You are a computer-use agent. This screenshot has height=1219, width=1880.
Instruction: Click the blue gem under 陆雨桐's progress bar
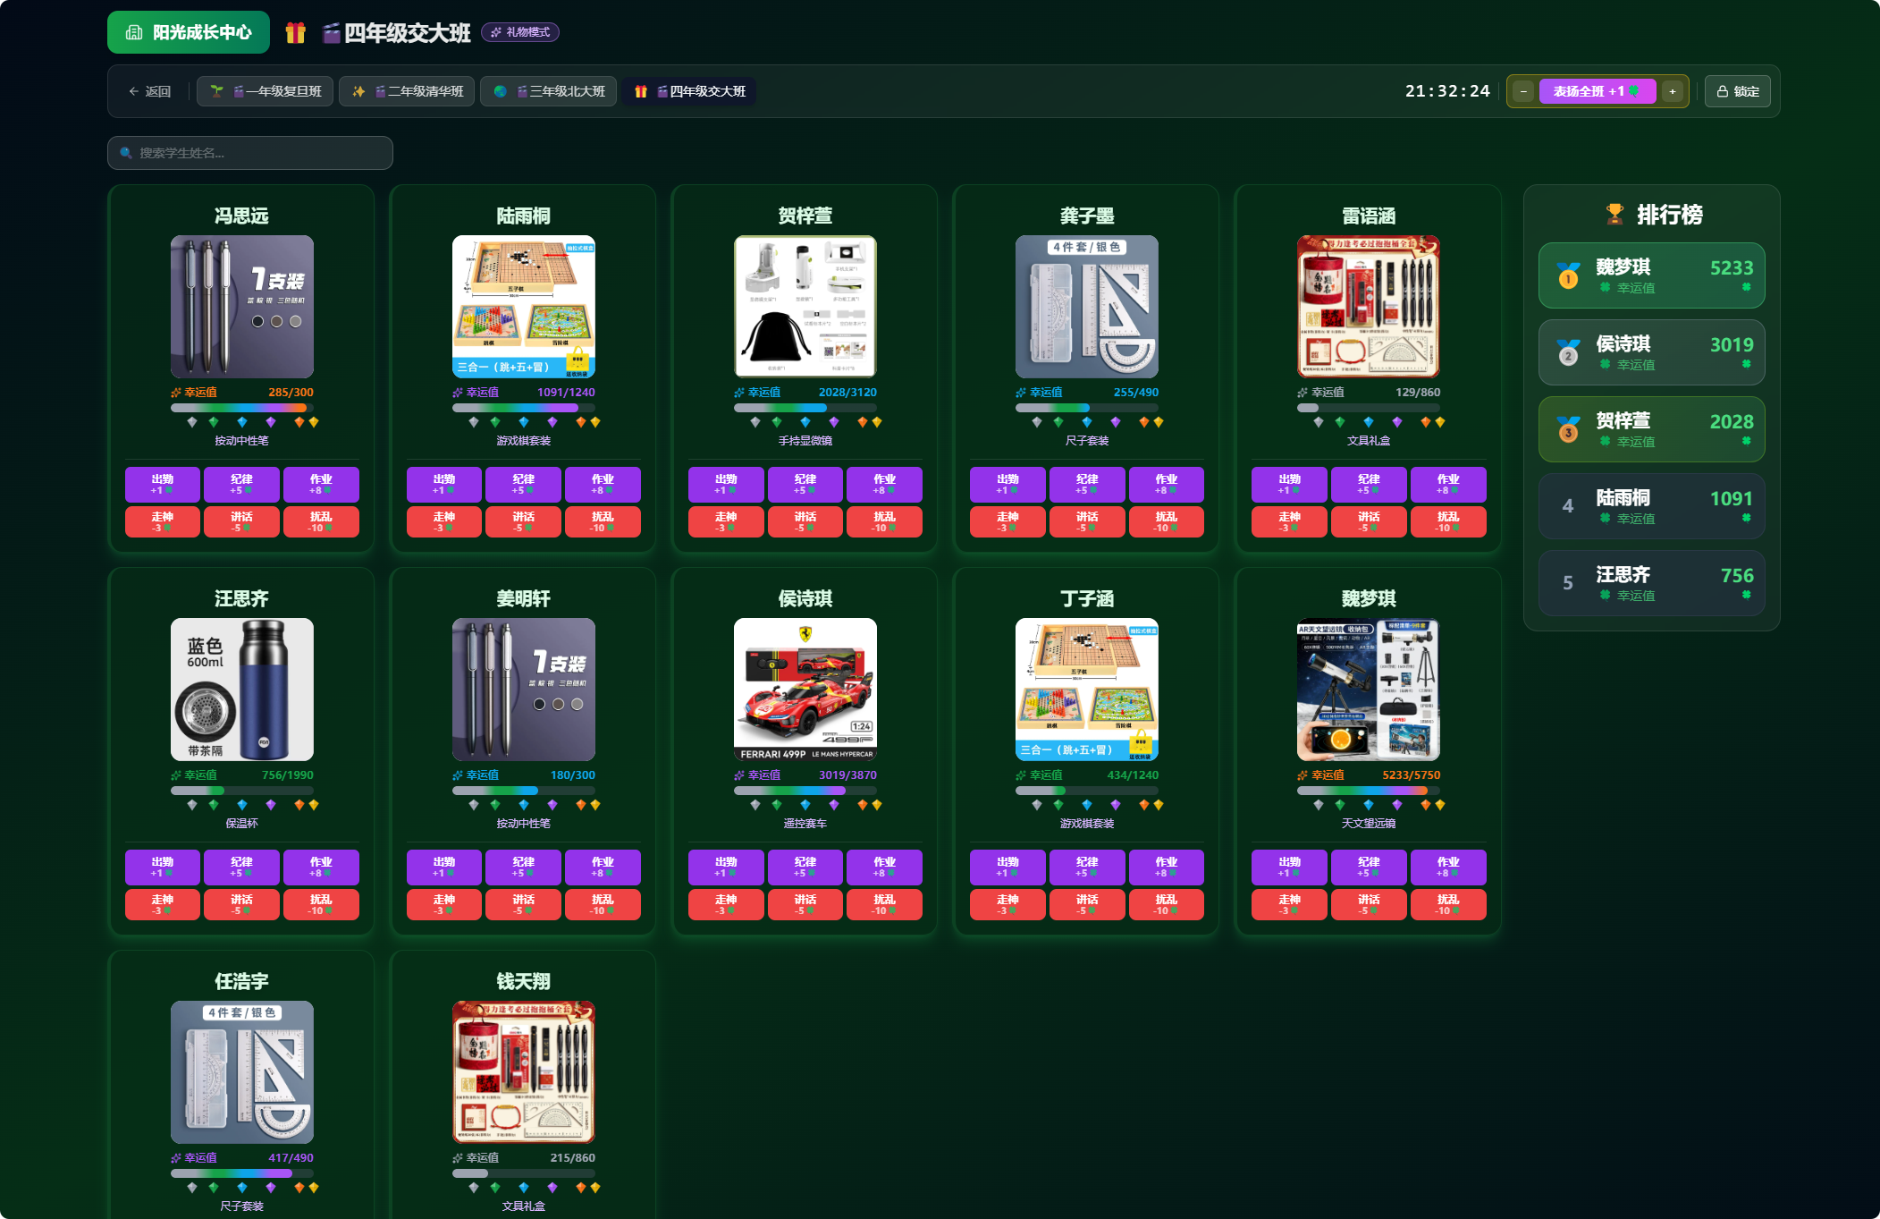(x=524, y=422)
